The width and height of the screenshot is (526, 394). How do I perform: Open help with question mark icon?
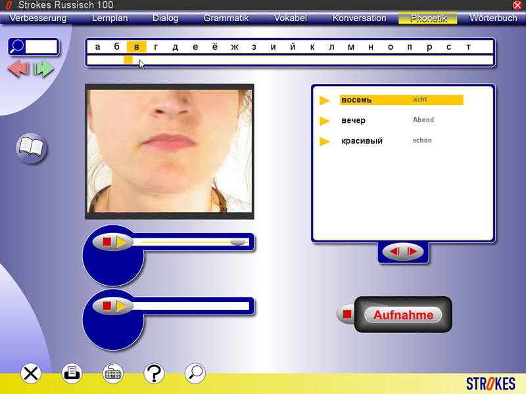tap(154, 373)
